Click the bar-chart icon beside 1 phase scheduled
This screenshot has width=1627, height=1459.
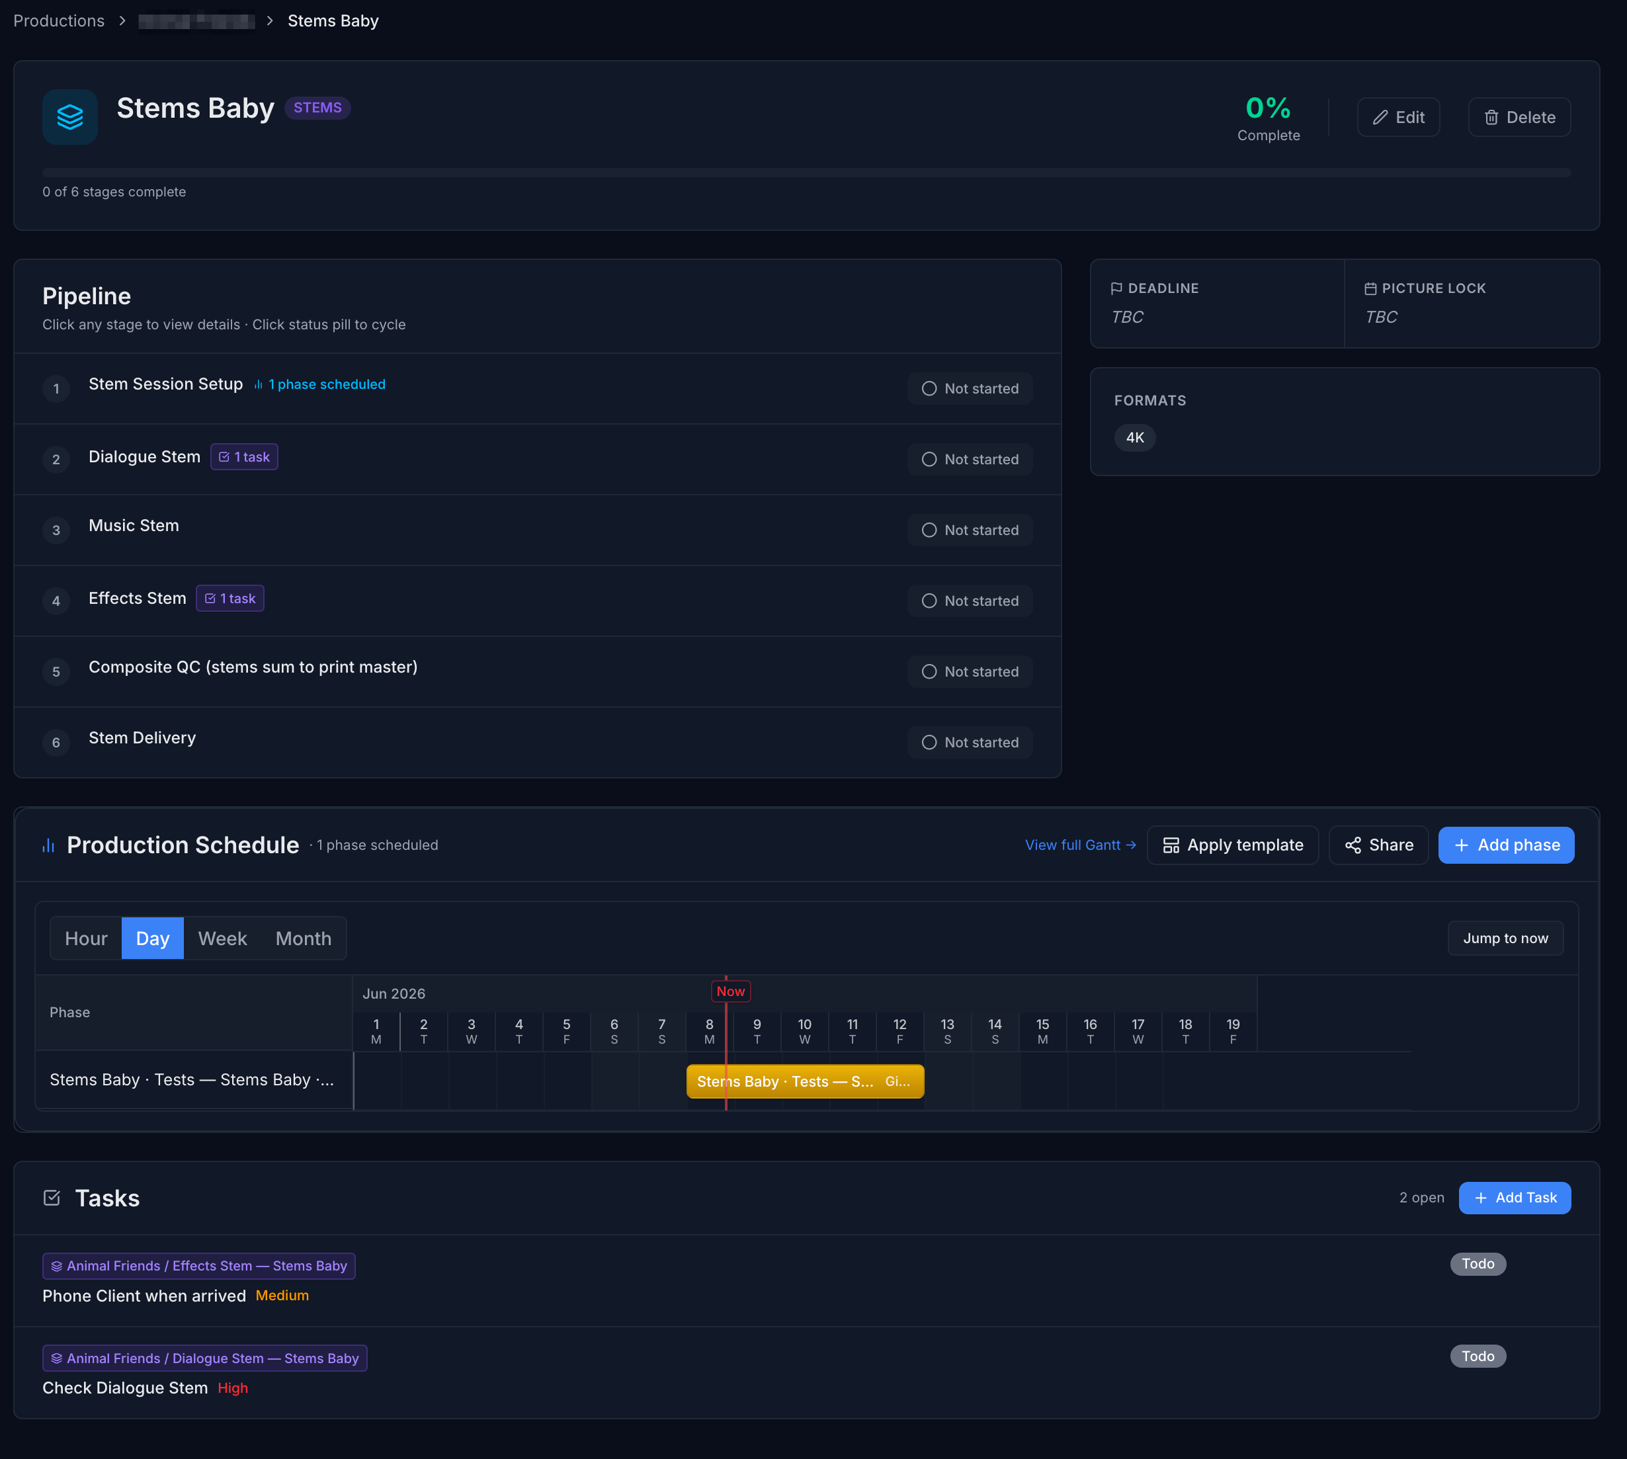click(258, 385)
